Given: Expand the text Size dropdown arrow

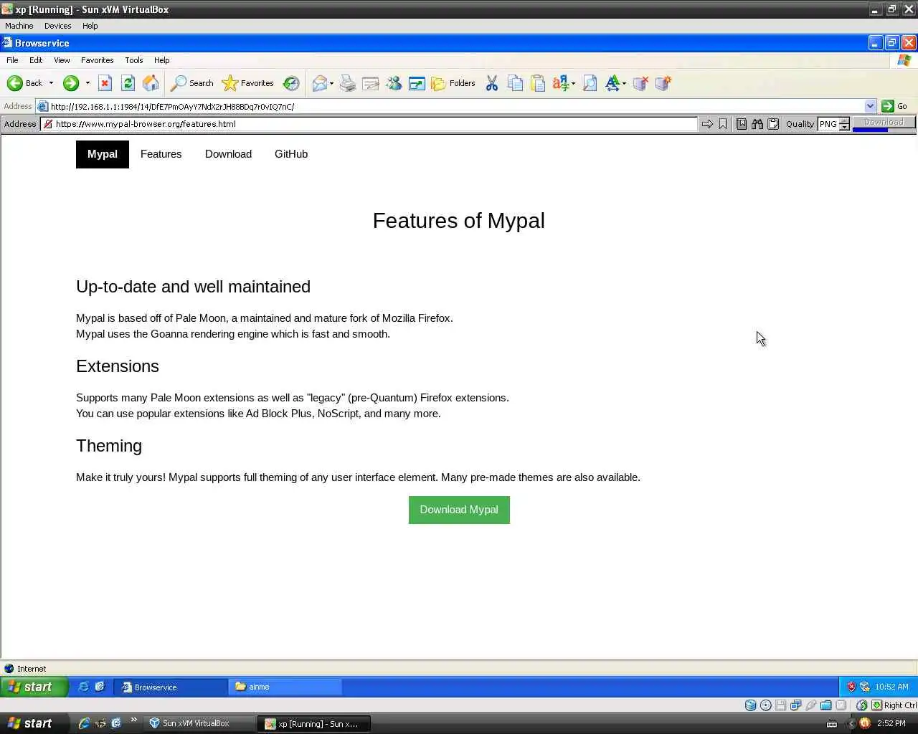Looking at the screenshot, I should click(624, 83).
